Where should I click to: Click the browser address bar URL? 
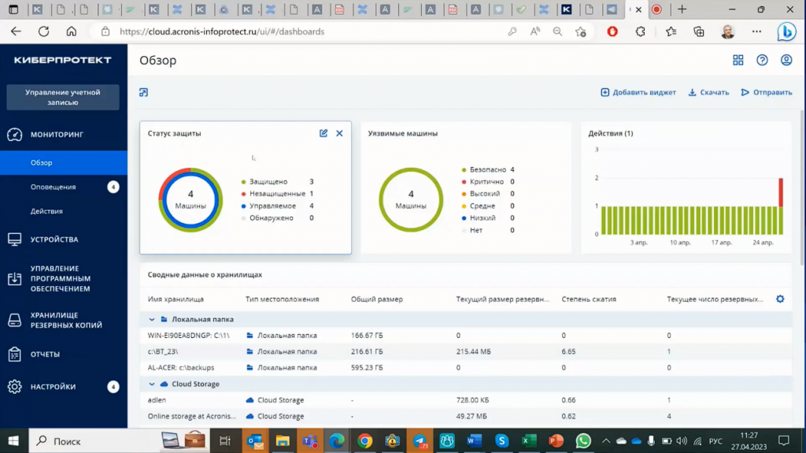222,32
